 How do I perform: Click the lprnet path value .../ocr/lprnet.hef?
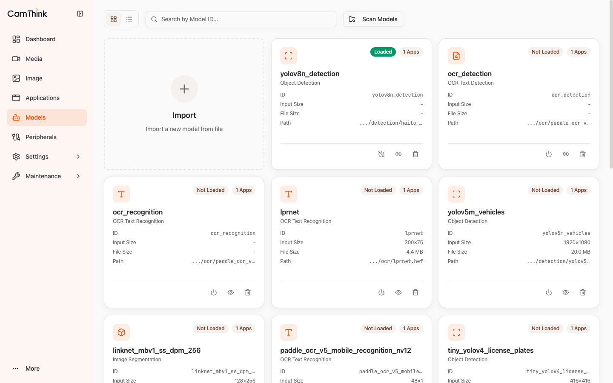click(x=396, y=261)
